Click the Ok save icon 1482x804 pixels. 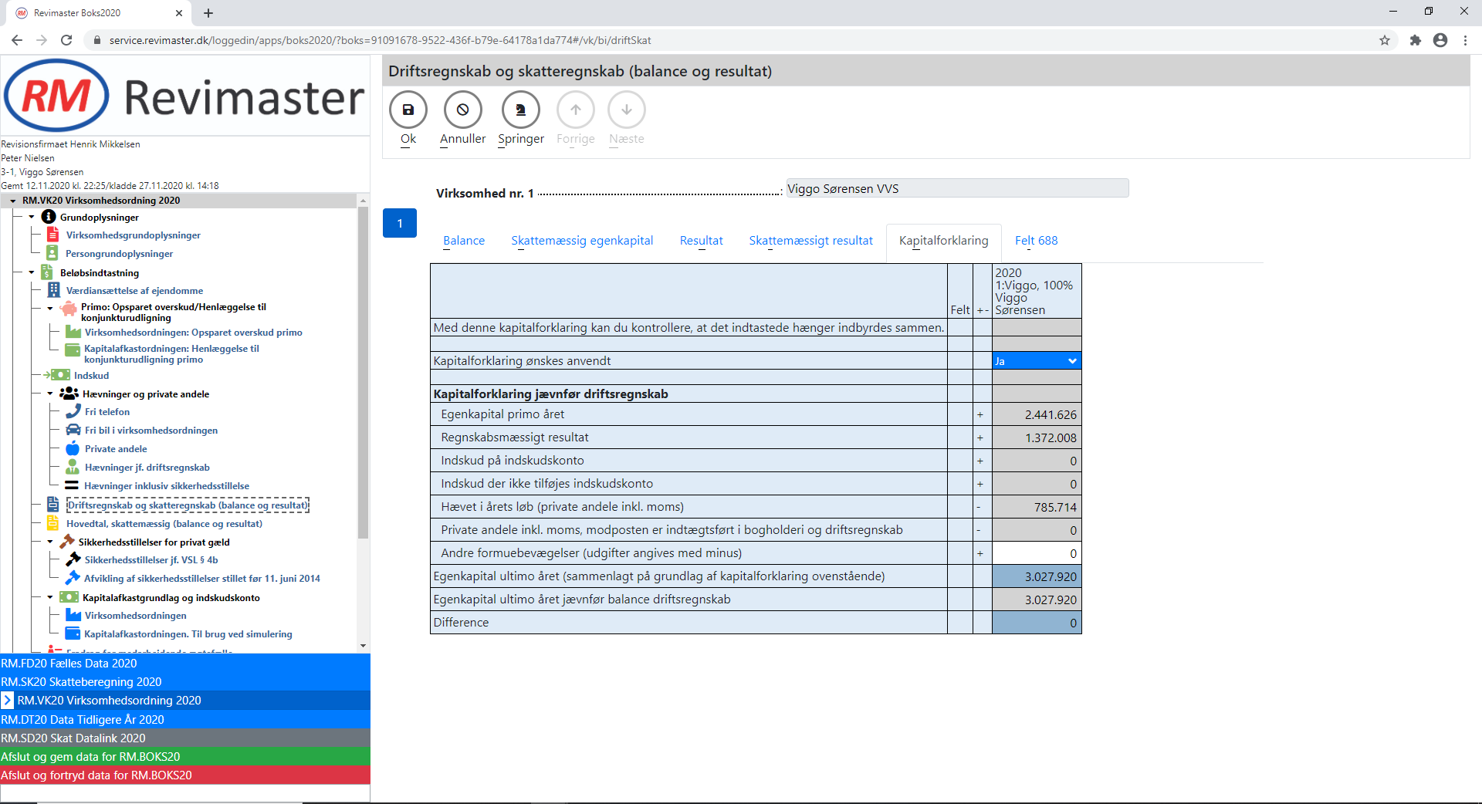408,110
